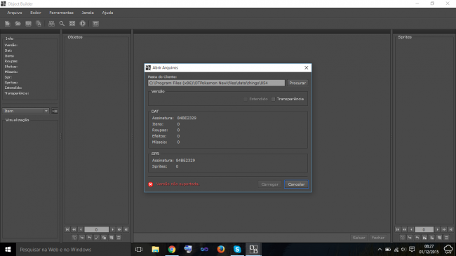Open the Ferramentas menu
The height and width of the screenshot is (256, 456).
[61, 13]
